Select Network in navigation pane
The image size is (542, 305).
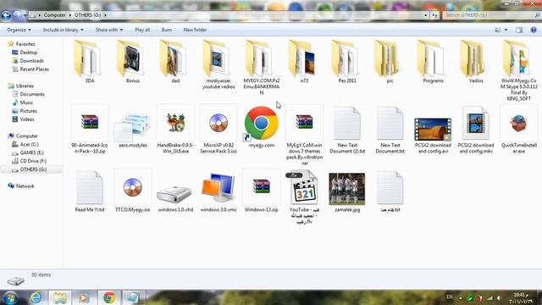pos(21,186)
